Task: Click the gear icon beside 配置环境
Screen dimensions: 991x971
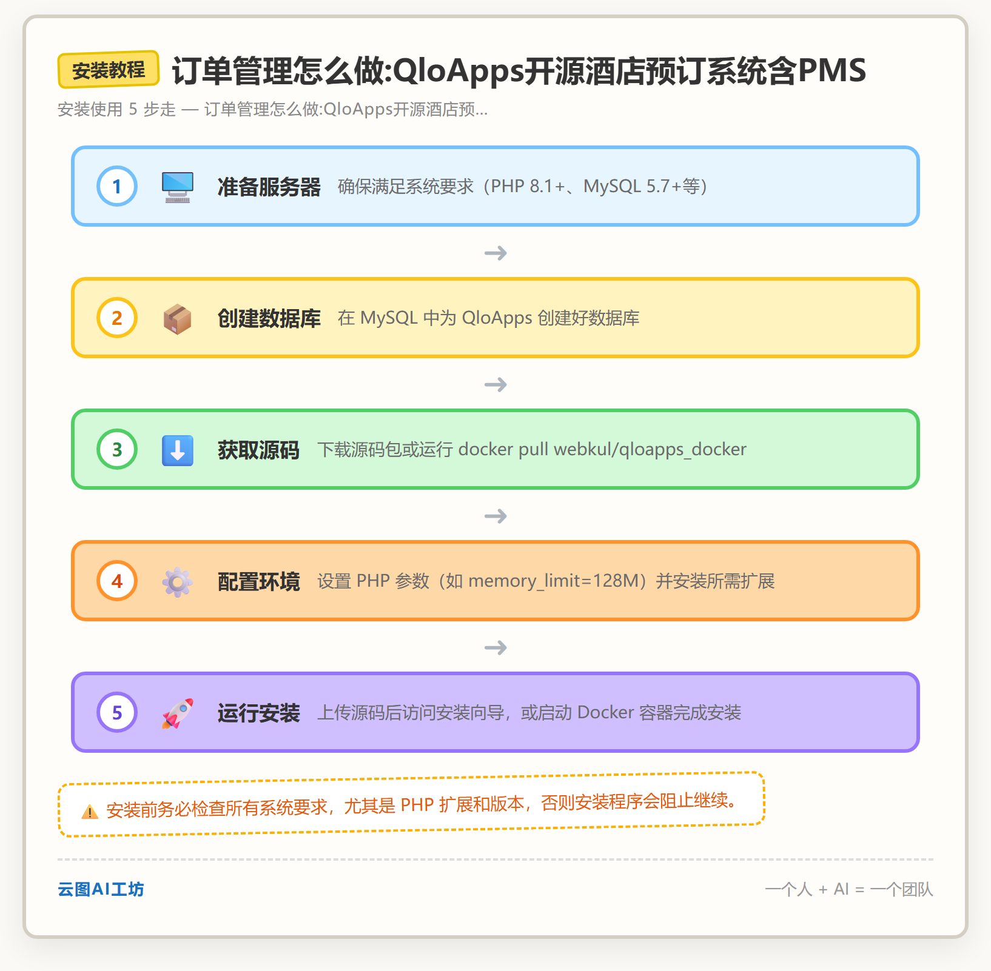Action: point(178,582)
